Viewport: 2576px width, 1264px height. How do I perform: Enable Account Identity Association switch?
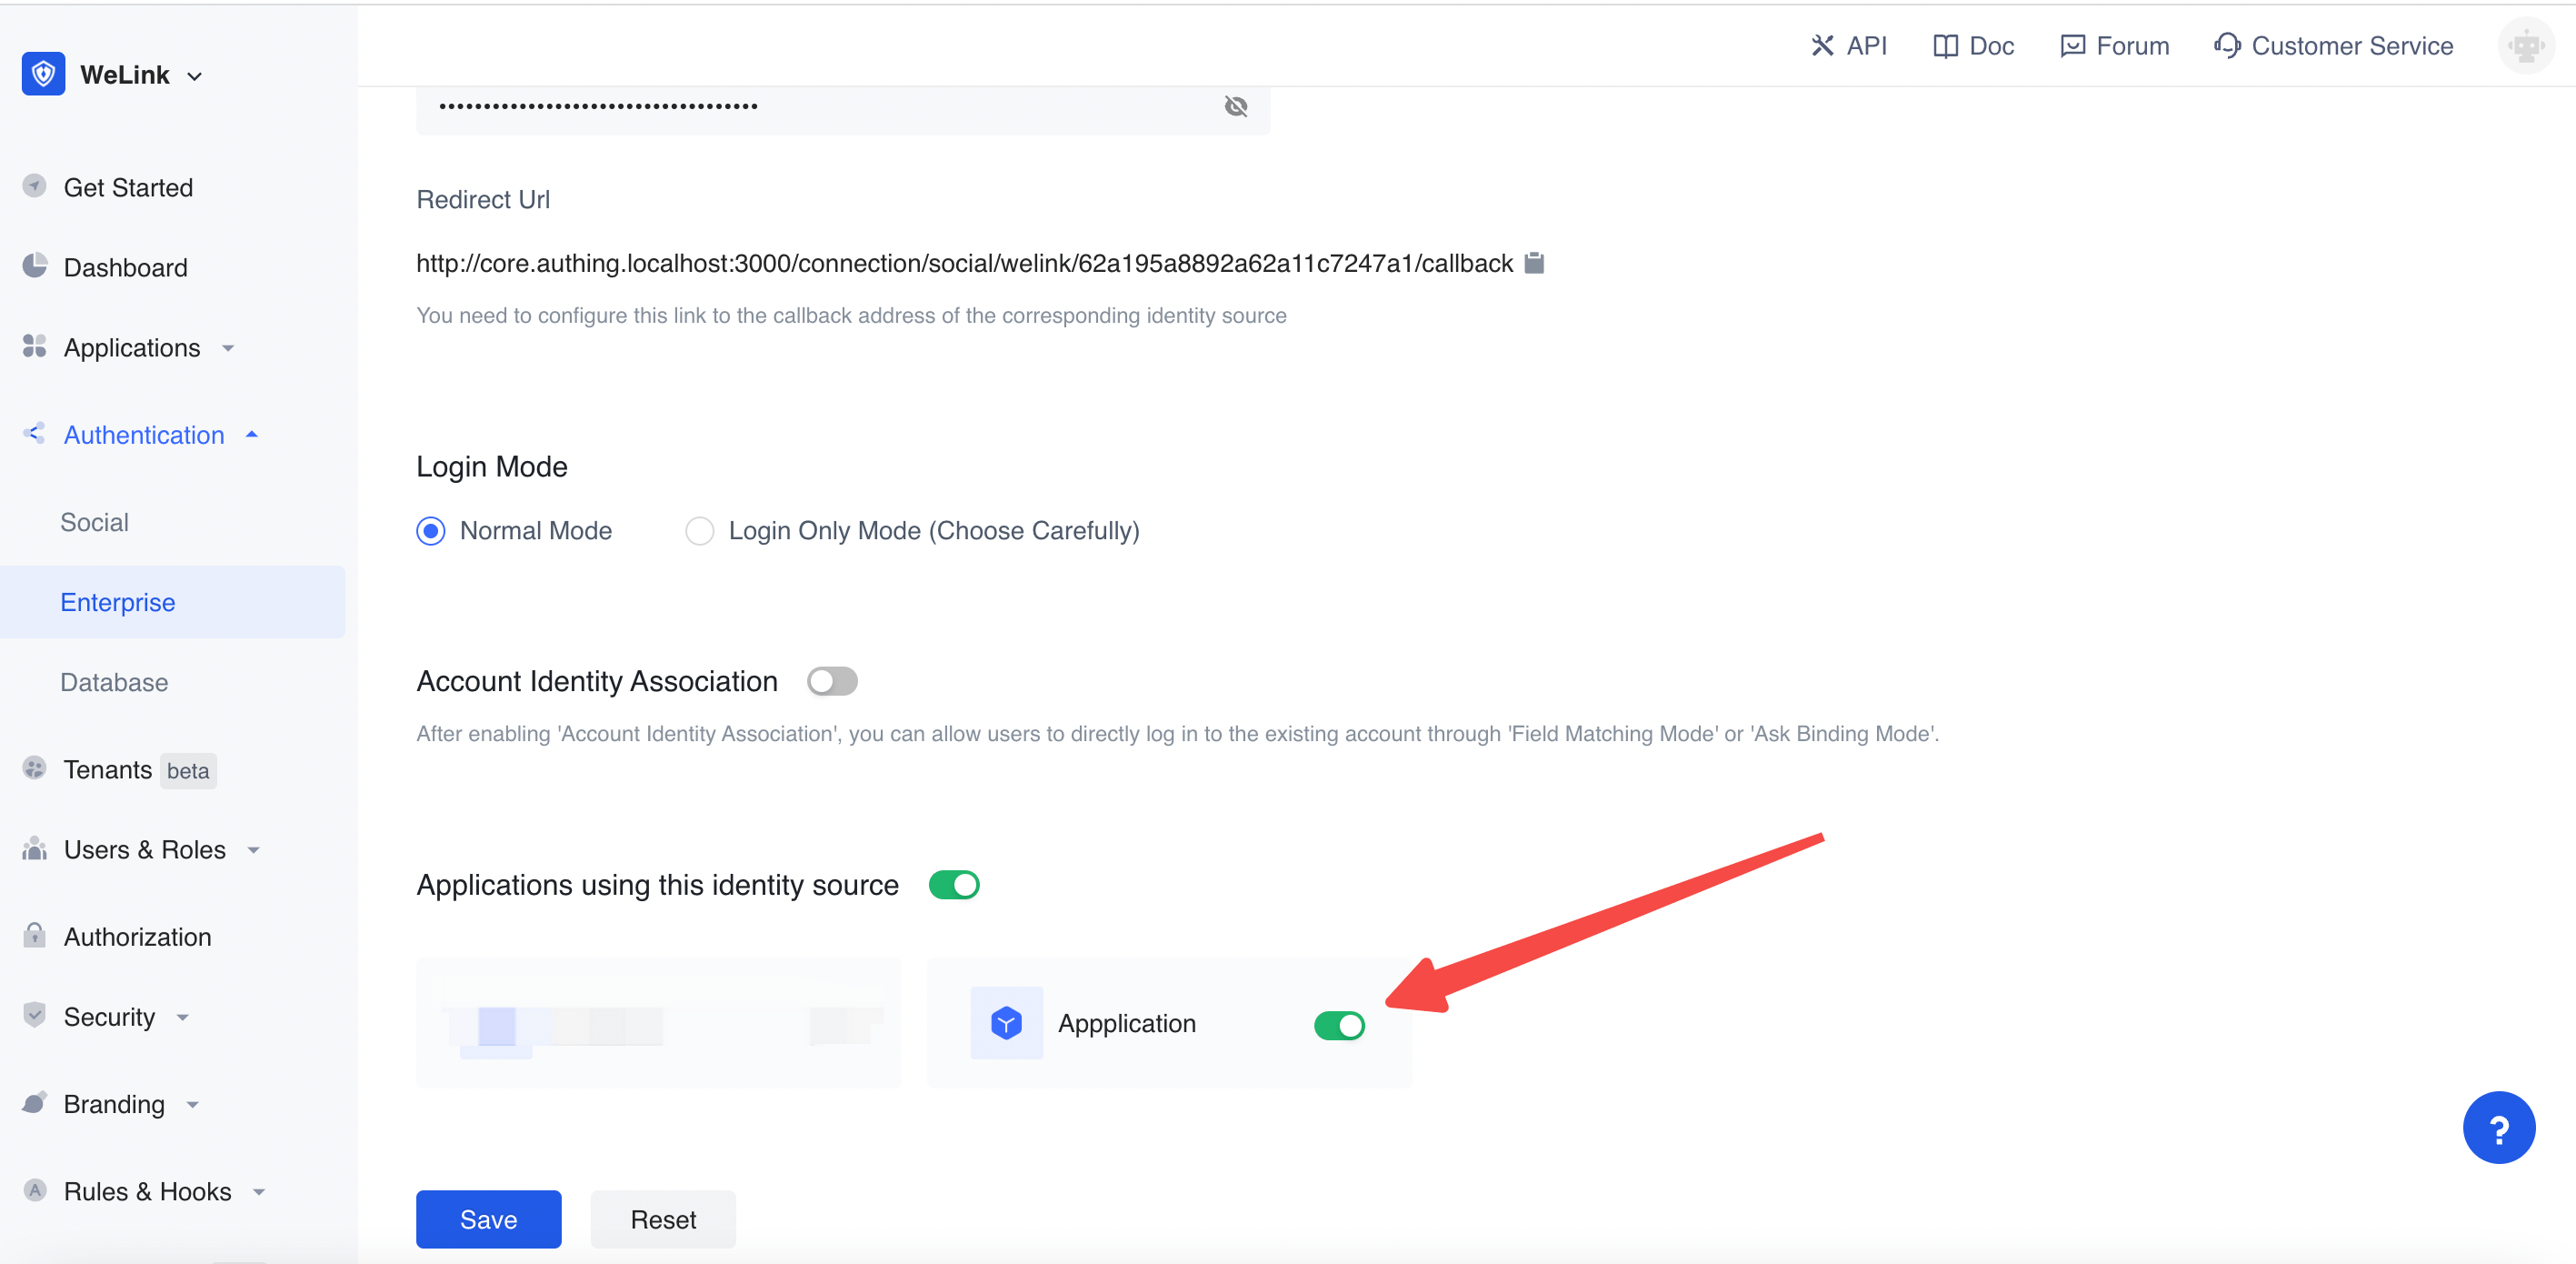pos(832,681)
